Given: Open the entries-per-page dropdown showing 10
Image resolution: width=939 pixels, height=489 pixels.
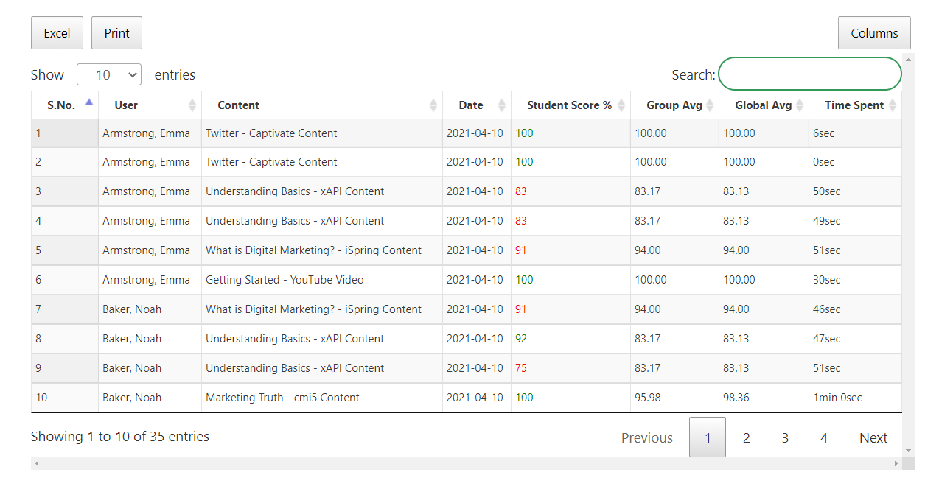Looking at the screenshot, I should pos(109,74).
